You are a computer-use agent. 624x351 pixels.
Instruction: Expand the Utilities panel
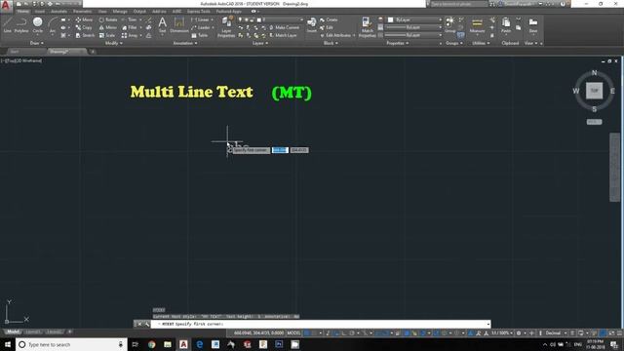(481, 43)
